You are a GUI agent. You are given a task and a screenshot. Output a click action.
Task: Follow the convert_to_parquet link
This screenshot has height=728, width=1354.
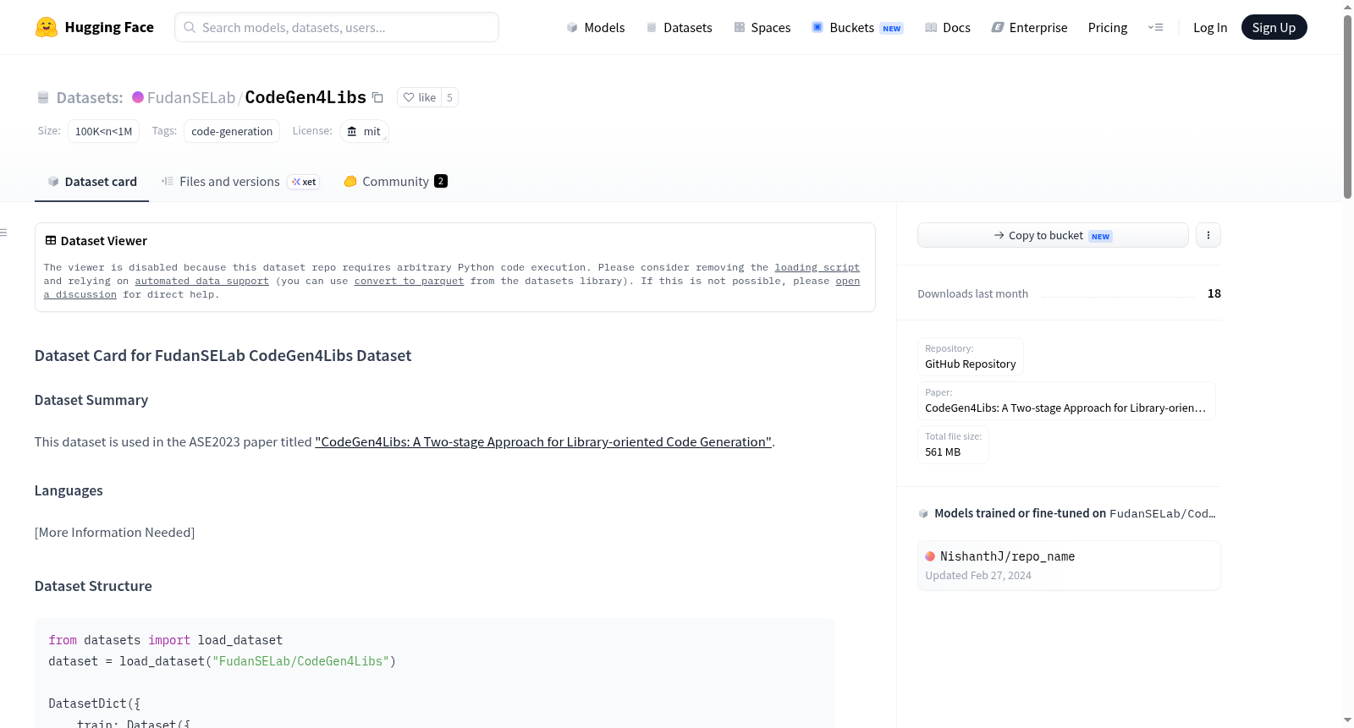pyautogui.click(x=409, y=281)
